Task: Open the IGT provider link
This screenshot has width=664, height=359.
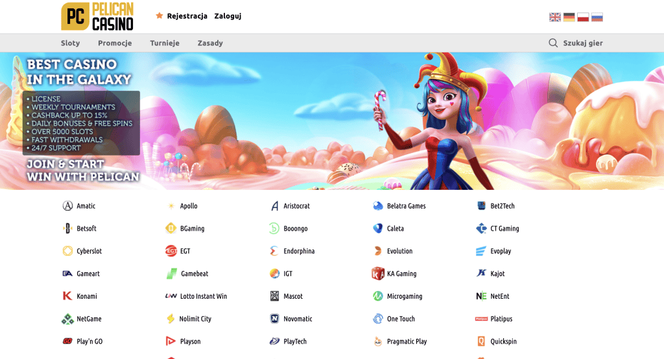Action: click(x=281, y=273)
